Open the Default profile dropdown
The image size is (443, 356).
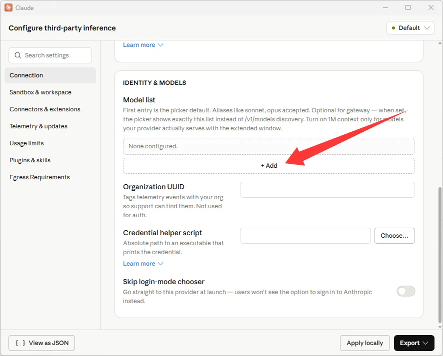click(410, 28)
